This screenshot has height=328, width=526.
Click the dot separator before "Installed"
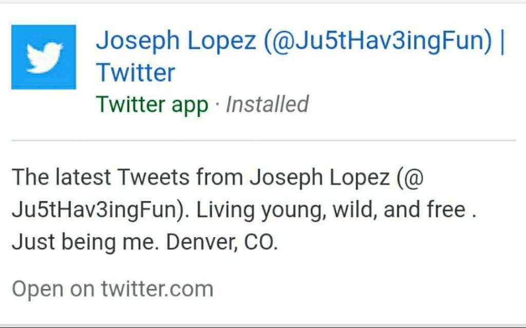coord(217,105)
